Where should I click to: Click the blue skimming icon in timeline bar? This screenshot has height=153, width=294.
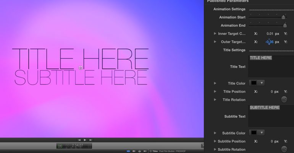[128, 151]
